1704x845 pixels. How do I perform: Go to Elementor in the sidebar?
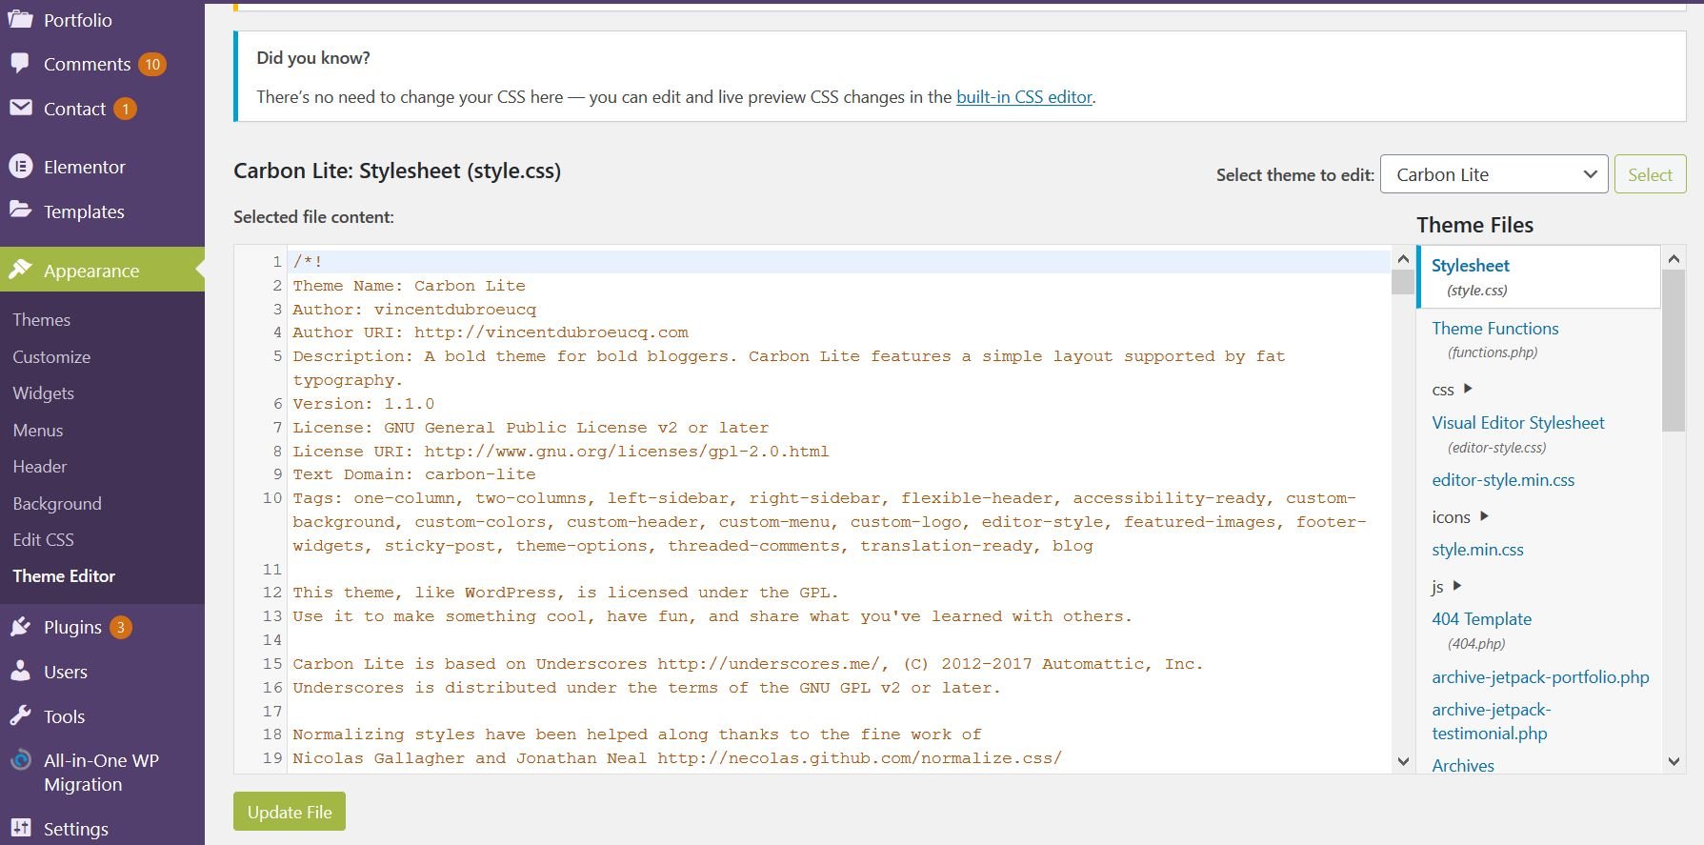(x=85, y=167)
